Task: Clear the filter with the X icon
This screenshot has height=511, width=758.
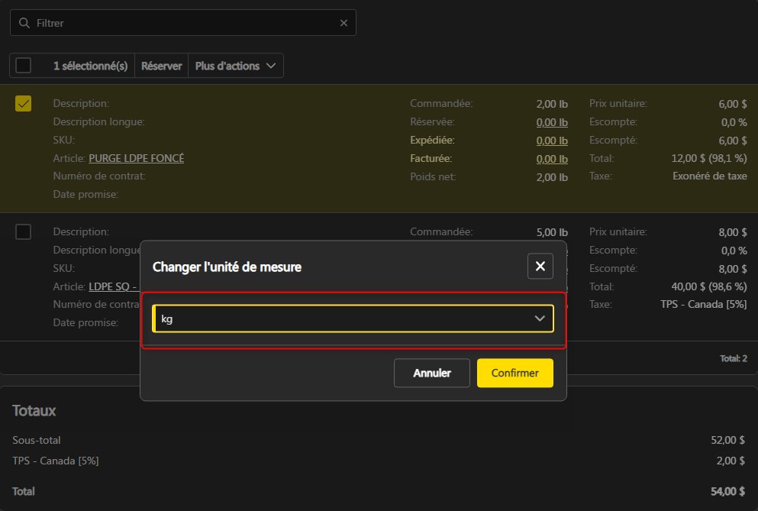Action: (x=344, y=23)
